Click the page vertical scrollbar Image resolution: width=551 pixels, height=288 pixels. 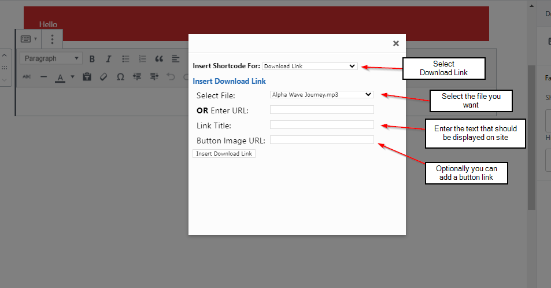[x=532, y=137]
